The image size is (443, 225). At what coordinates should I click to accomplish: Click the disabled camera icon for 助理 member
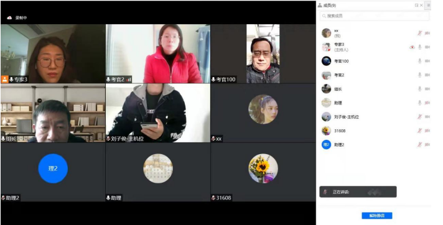click(x=427, y=103)
